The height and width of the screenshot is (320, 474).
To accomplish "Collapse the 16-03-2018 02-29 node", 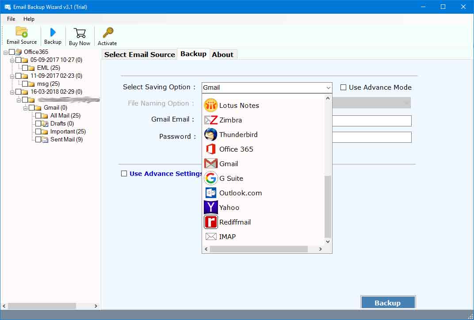I will coord(12,92).
